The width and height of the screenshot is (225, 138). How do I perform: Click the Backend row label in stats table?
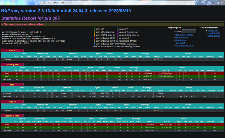[7, 96]
